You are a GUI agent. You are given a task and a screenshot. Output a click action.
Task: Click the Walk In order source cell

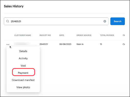point(80,44)
